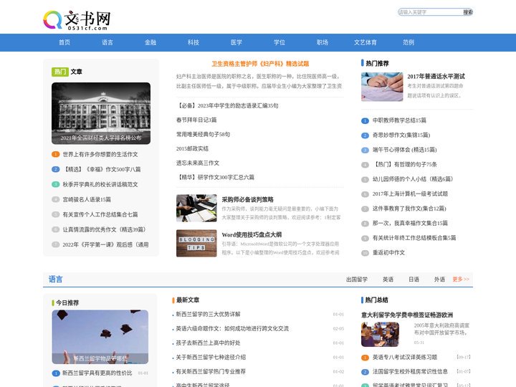Select the 日语 subcategory tab

click(x=414, y=279)
